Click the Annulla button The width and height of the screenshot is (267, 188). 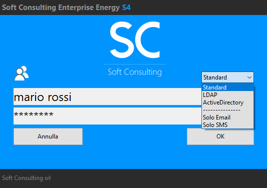click(48, 136)
